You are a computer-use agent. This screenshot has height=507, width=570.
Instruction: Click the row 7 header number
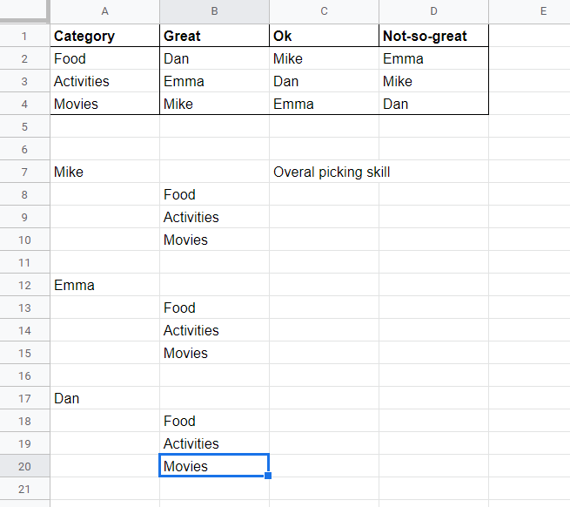coord(24,172)
